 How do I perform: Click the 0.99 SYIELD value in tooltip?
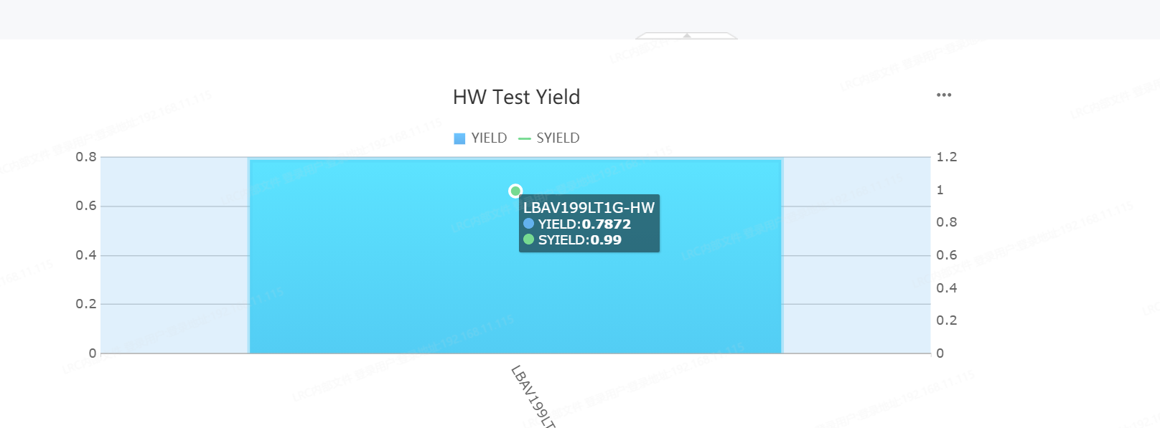pos(606,239)
